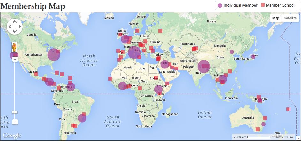The image size is (304, 144).
Task: Select the school square southeast of Nigeria
Action: pos(140,88)
